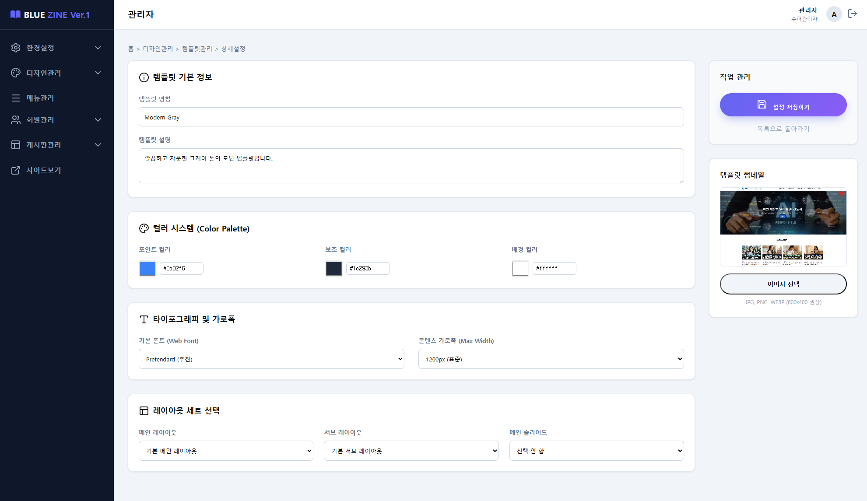This screenshot has height=501, width=867.
Task: Click the 디자인관리 breadcrumb link
Action: (x=158, y=49)
